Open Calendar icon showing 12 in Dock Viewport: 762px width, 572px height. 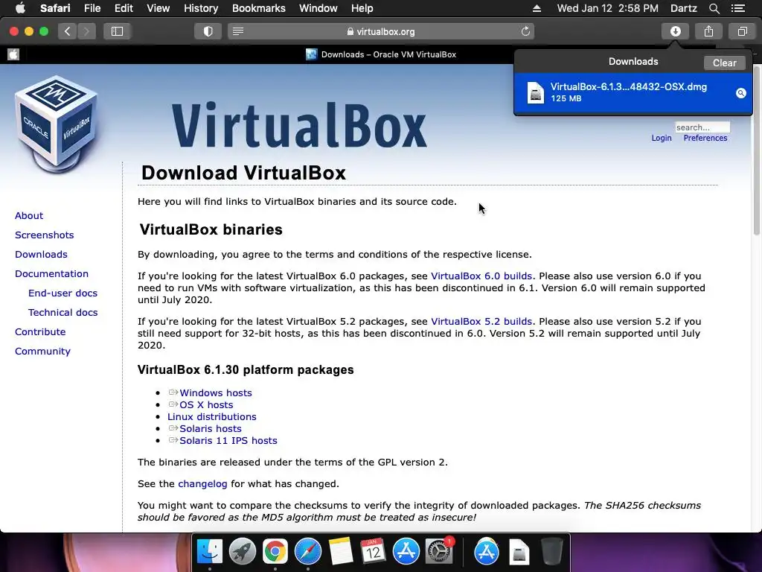(x=374, y=552)
